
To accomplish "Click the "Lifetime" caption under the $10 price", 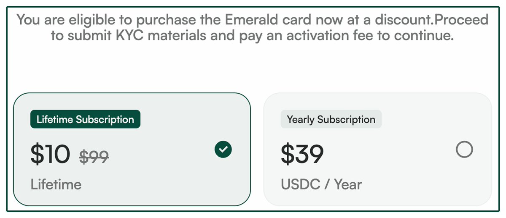I will point(56,184).
